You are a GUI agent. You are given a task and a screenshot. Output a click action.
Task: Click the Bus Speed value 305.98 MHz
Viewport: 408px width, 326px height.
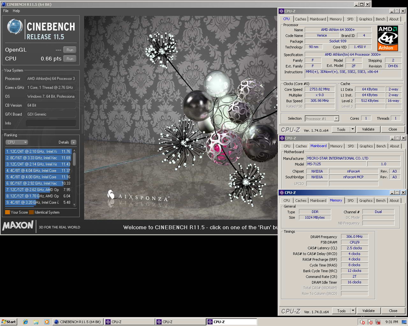click(319, 101)
